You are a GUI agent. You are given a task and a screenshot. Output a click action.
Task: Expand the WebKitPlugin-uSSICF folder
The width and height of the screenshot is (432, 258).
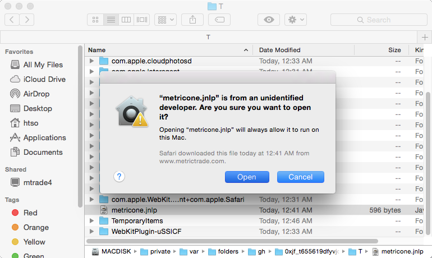[x=92, y=231]
